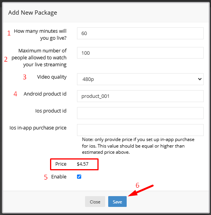Viewport: 211px width, 215px height.
Task: Click the Close button
Action: 95,202
